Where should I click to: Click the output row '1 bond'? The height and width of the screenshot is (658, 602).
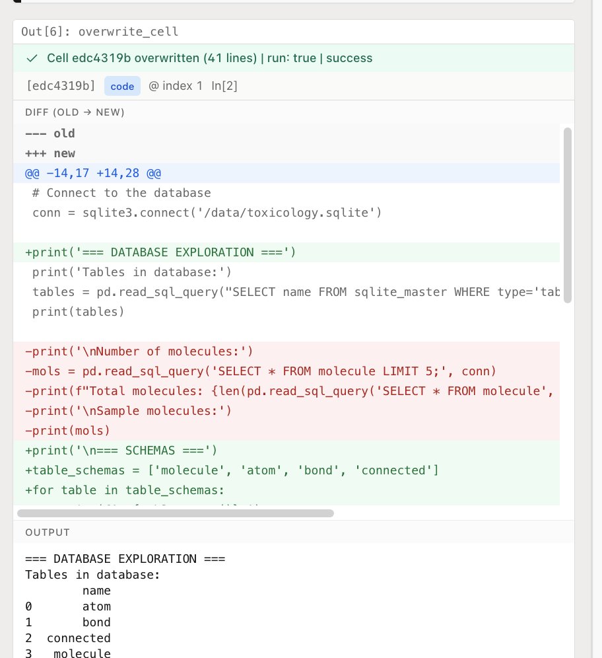point(68,622)
